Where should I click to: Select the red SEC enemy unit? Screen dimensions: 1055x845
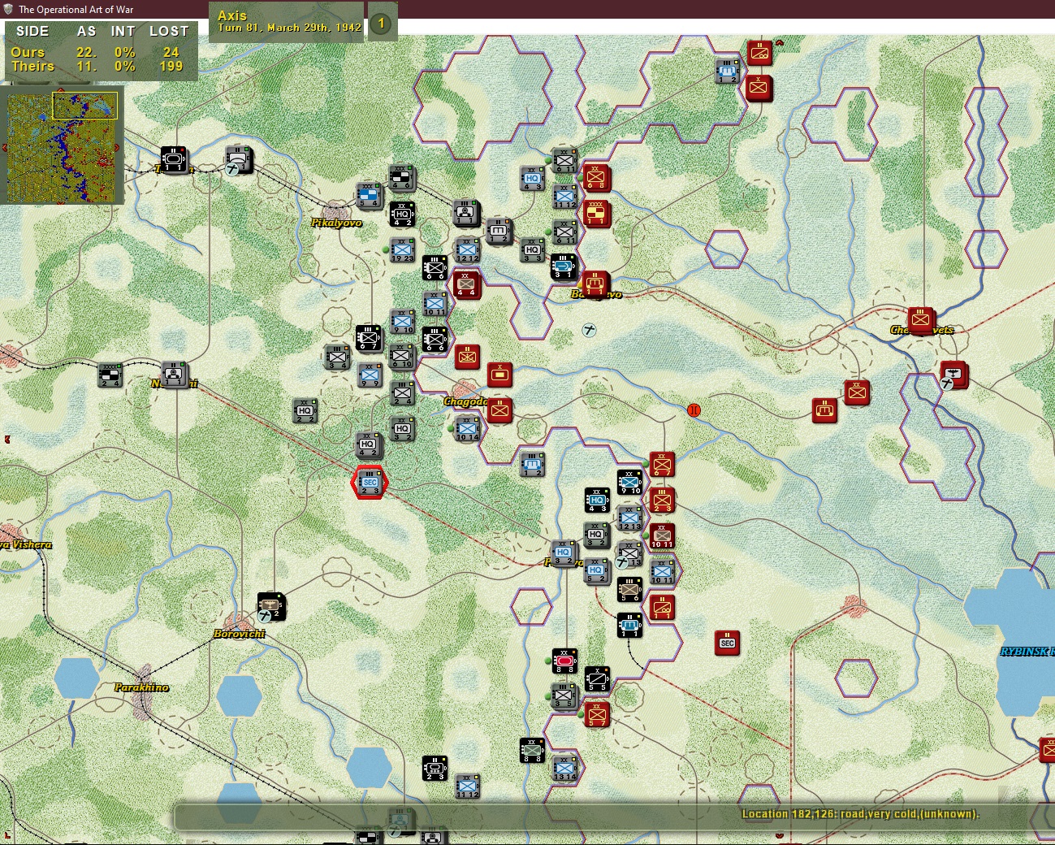point(727,643)
